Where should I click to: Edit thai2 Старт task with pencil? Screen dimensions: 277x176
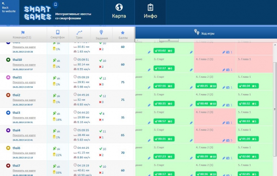point(191,105)
